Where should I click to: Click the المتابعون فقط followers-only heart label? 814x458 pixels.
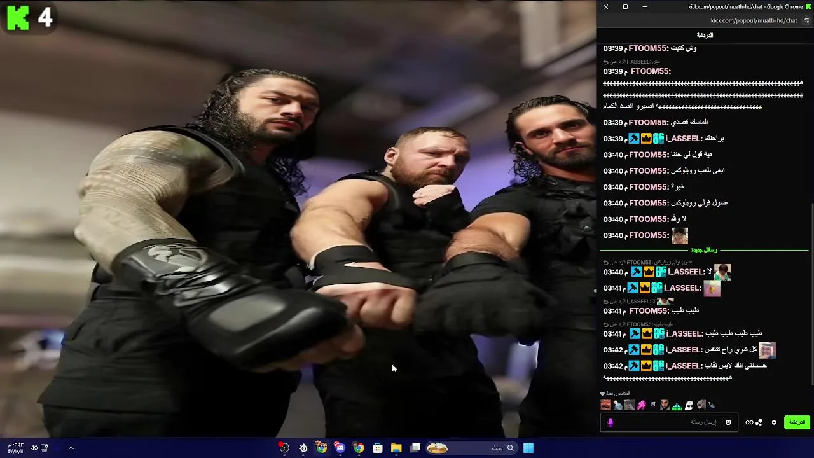[x=615, y=394]
